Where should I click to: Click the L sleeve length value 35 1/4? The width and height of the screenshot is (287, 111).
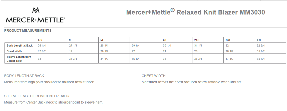tap(136, 59)
